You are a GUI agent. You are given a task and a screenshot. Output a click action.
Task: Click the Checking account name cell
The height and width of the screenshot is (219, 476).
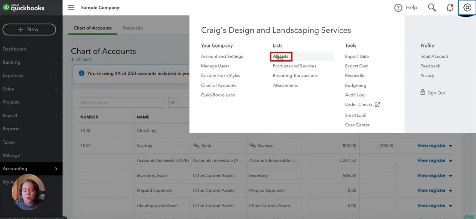pos(146,130)
